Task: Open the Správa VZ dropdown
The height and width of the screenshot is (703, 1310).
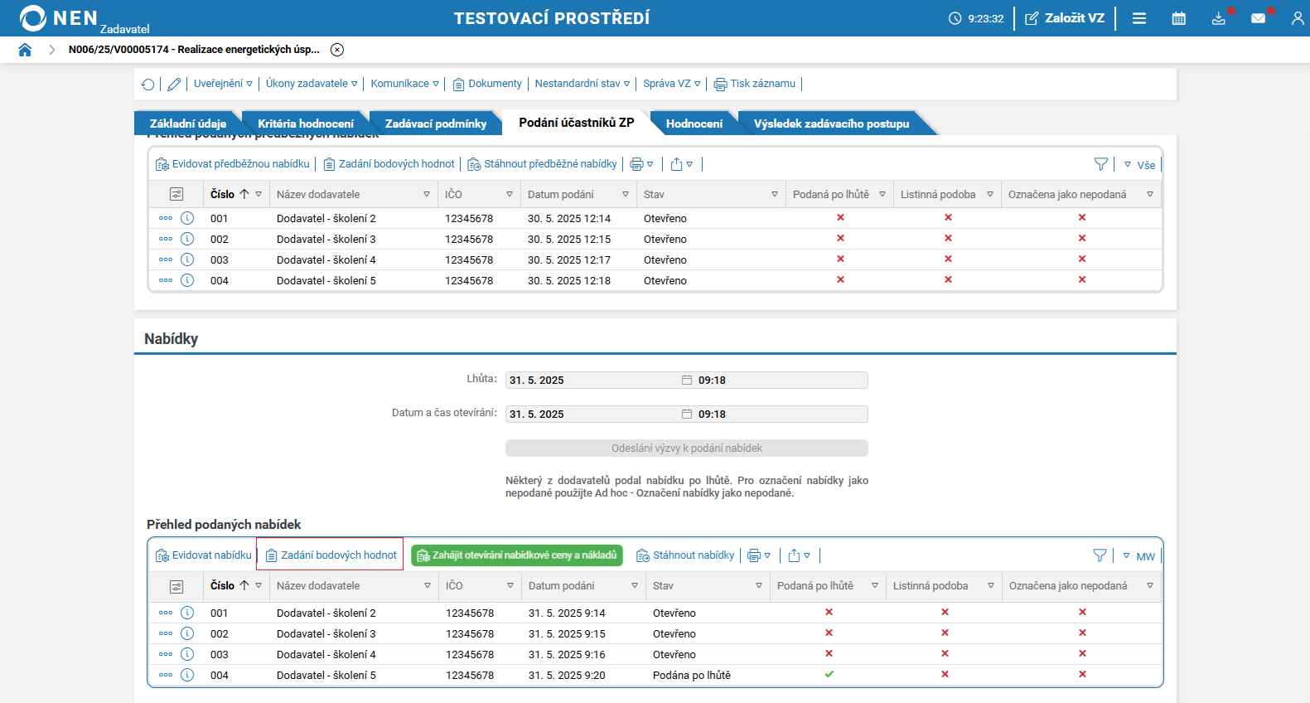Action: click(x=672, y=84)
